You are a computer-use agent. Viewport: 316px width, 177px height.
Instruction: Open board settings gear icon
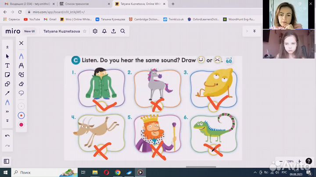(x=95, y=31)
